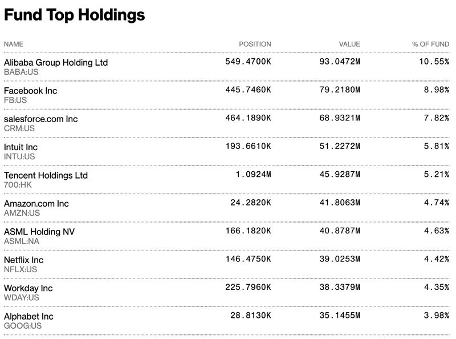Select Alphabet Inc in holdings list
Screen dimensions: 456x339
point(28,316)
